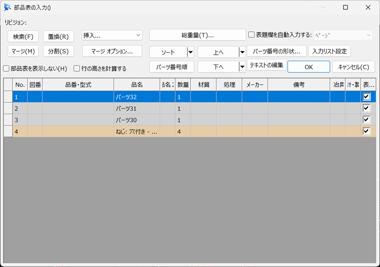The width and height of the screenshot is (380, 267).
Task: Uncheck display checkbox for パーツ32 row
Action: (x=367, y=97)
